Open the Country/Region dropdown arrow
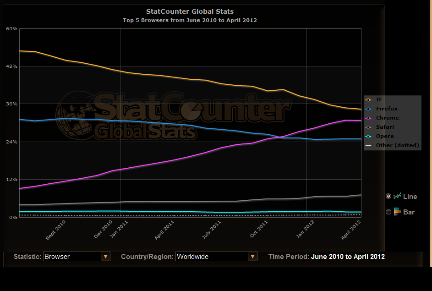 pos(252,257)
